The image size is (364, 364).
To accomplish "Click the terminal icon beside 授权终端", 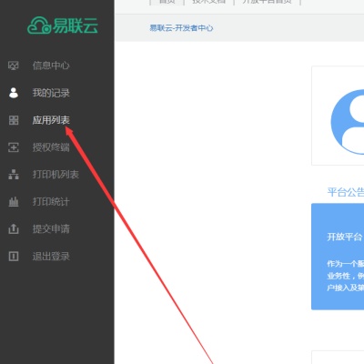I will pyautogui.click(x=14, y=147).
